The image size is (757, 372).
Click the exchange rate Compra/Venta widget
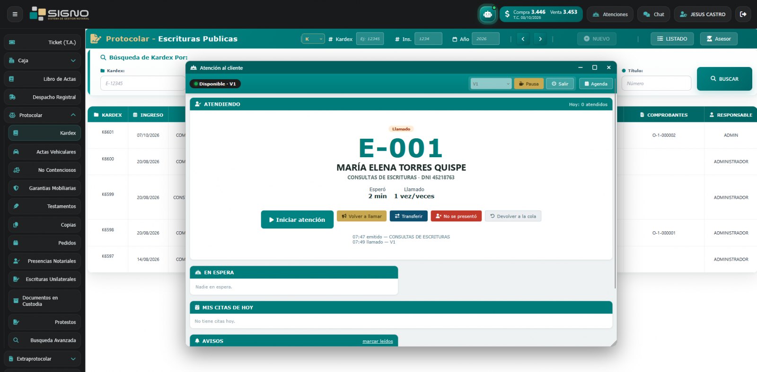point(541,14)
